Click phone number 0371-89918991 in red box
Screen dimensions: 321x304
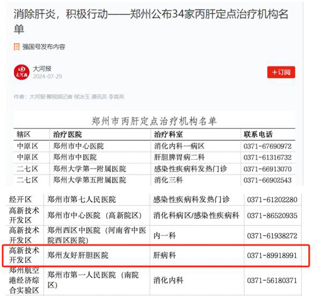272,256
